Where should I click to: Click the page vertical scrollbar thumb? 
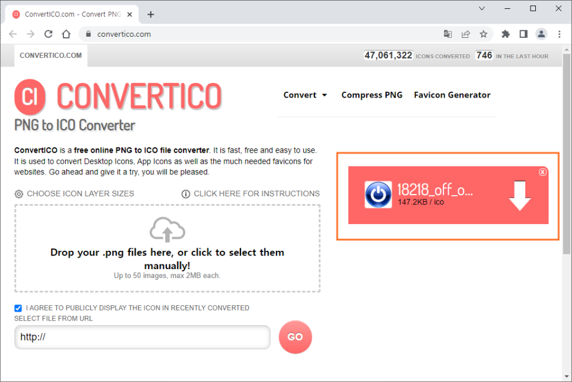click(x=567, y=154)
